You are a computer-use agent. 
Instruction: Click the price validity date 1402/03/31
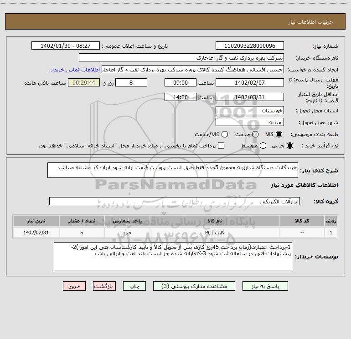250,97
